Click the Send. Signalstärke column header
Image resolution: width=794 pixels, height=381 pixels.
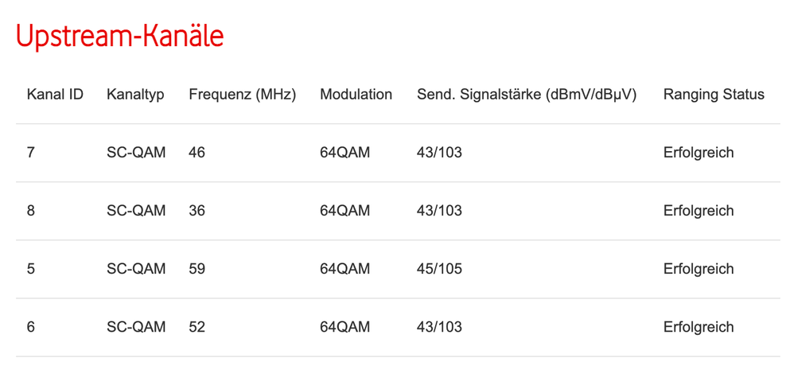point(527,95)
